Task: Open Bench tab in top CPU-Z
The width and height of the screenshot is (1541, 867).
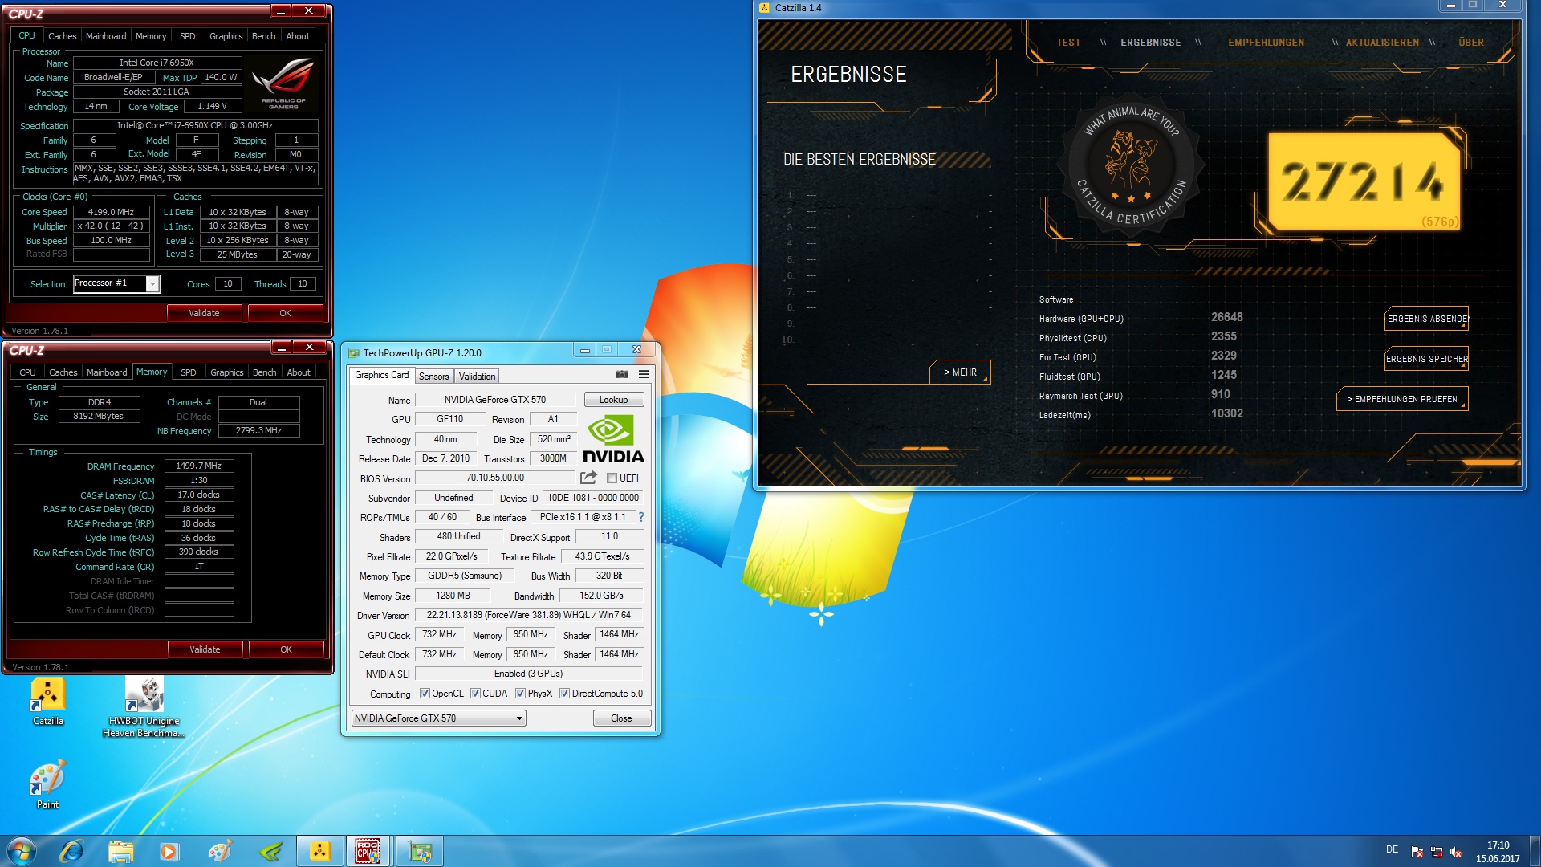Action: pos(263,36)
